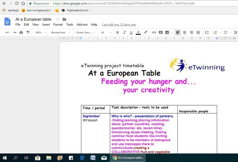The image size is (238, 162).
Task: Click the Undo arrow in toolbar
Action: pos(7,33)
